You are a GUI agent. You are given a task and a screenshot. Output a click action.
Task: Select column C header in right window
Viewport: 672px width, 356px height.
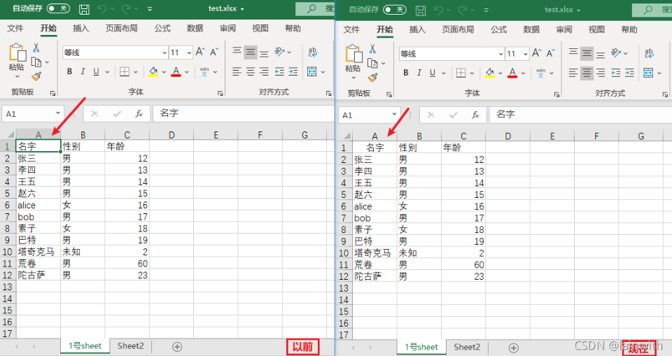463,136
